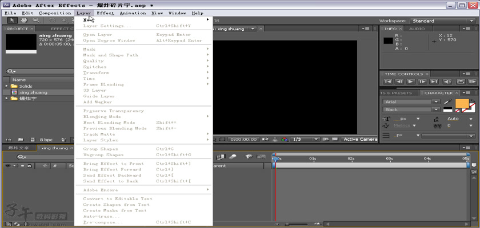Switch to the AUDIO tab
Viewport: 480px width, 228px height.
click(x=417, y=28)
